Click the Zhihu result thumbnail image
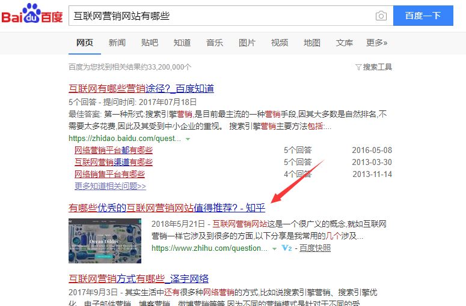This screenshot has height=306, width=466. point(105,241)
